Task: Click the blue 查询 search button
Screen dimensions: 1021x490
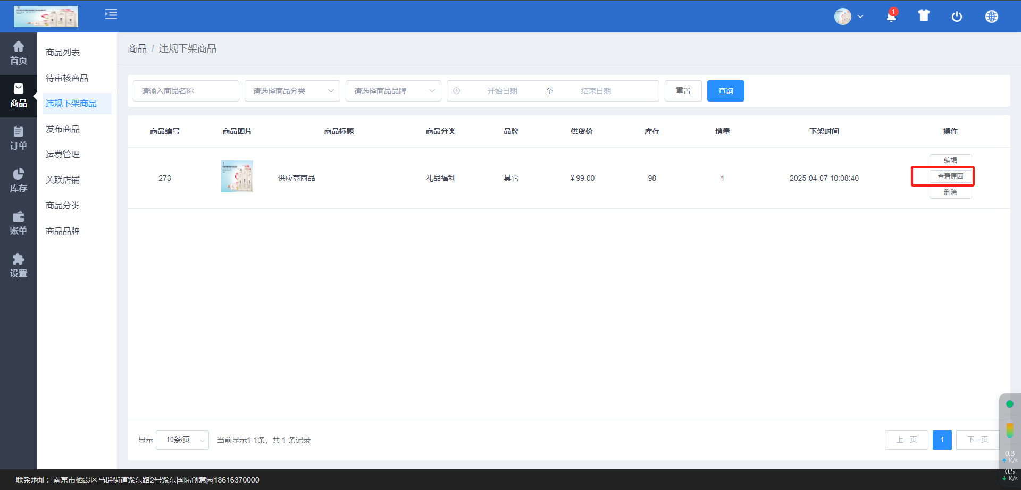Action: tap(725, 91)
